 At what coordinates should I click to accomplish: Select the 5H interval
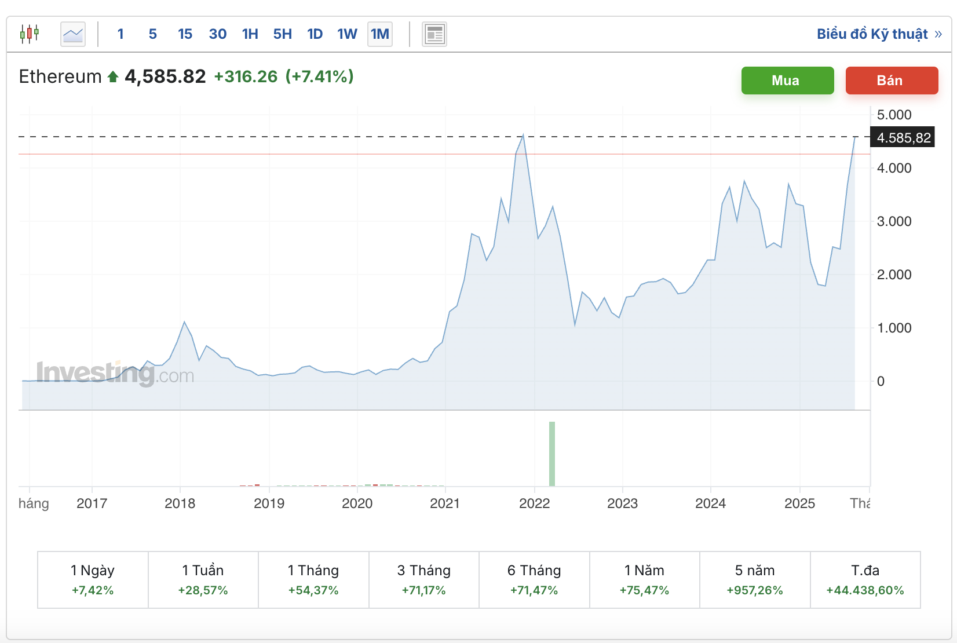click(x=282, y=34)
